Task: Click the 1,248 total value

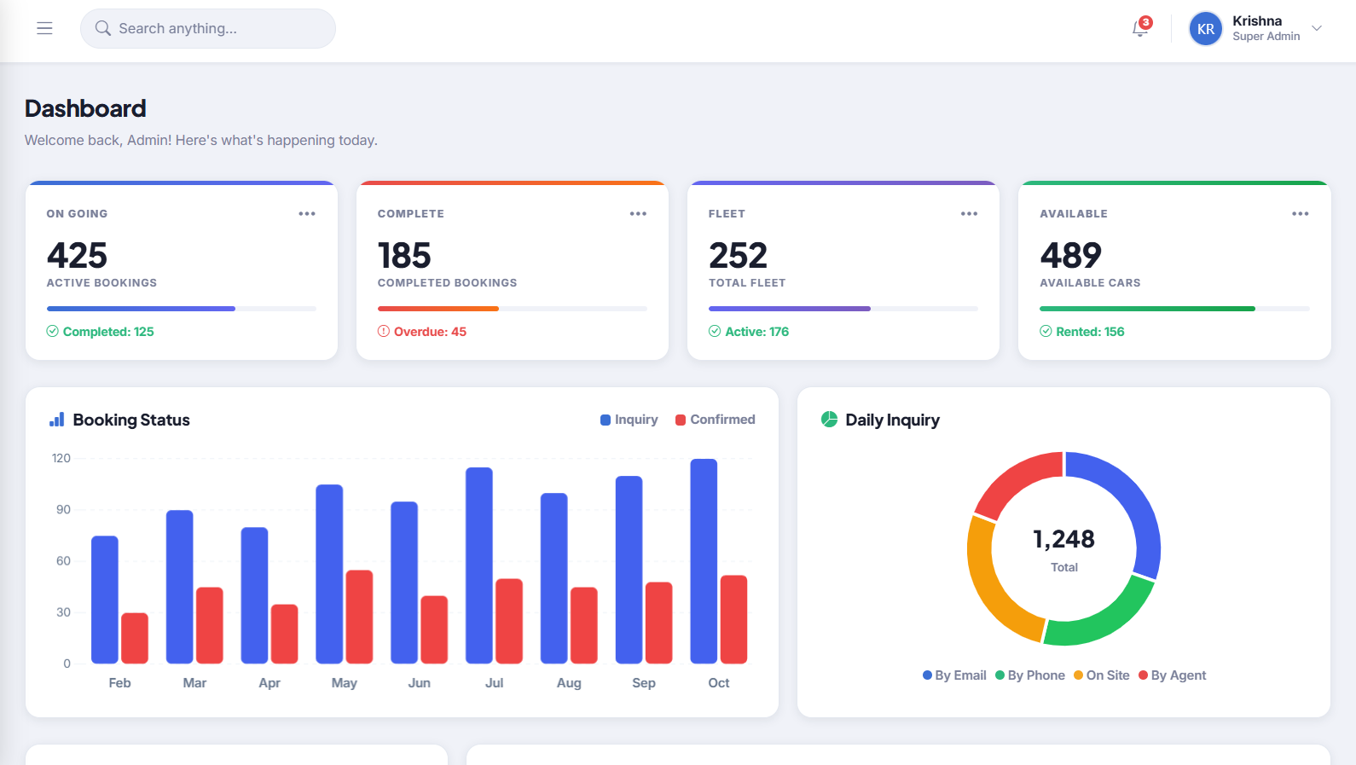Action: pos(1063,539)
